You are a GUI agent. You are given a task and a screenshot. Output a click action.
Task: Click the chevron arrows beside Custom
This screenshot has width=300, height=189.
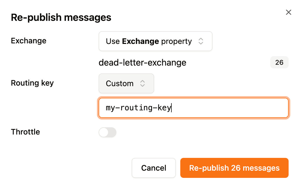142,83
